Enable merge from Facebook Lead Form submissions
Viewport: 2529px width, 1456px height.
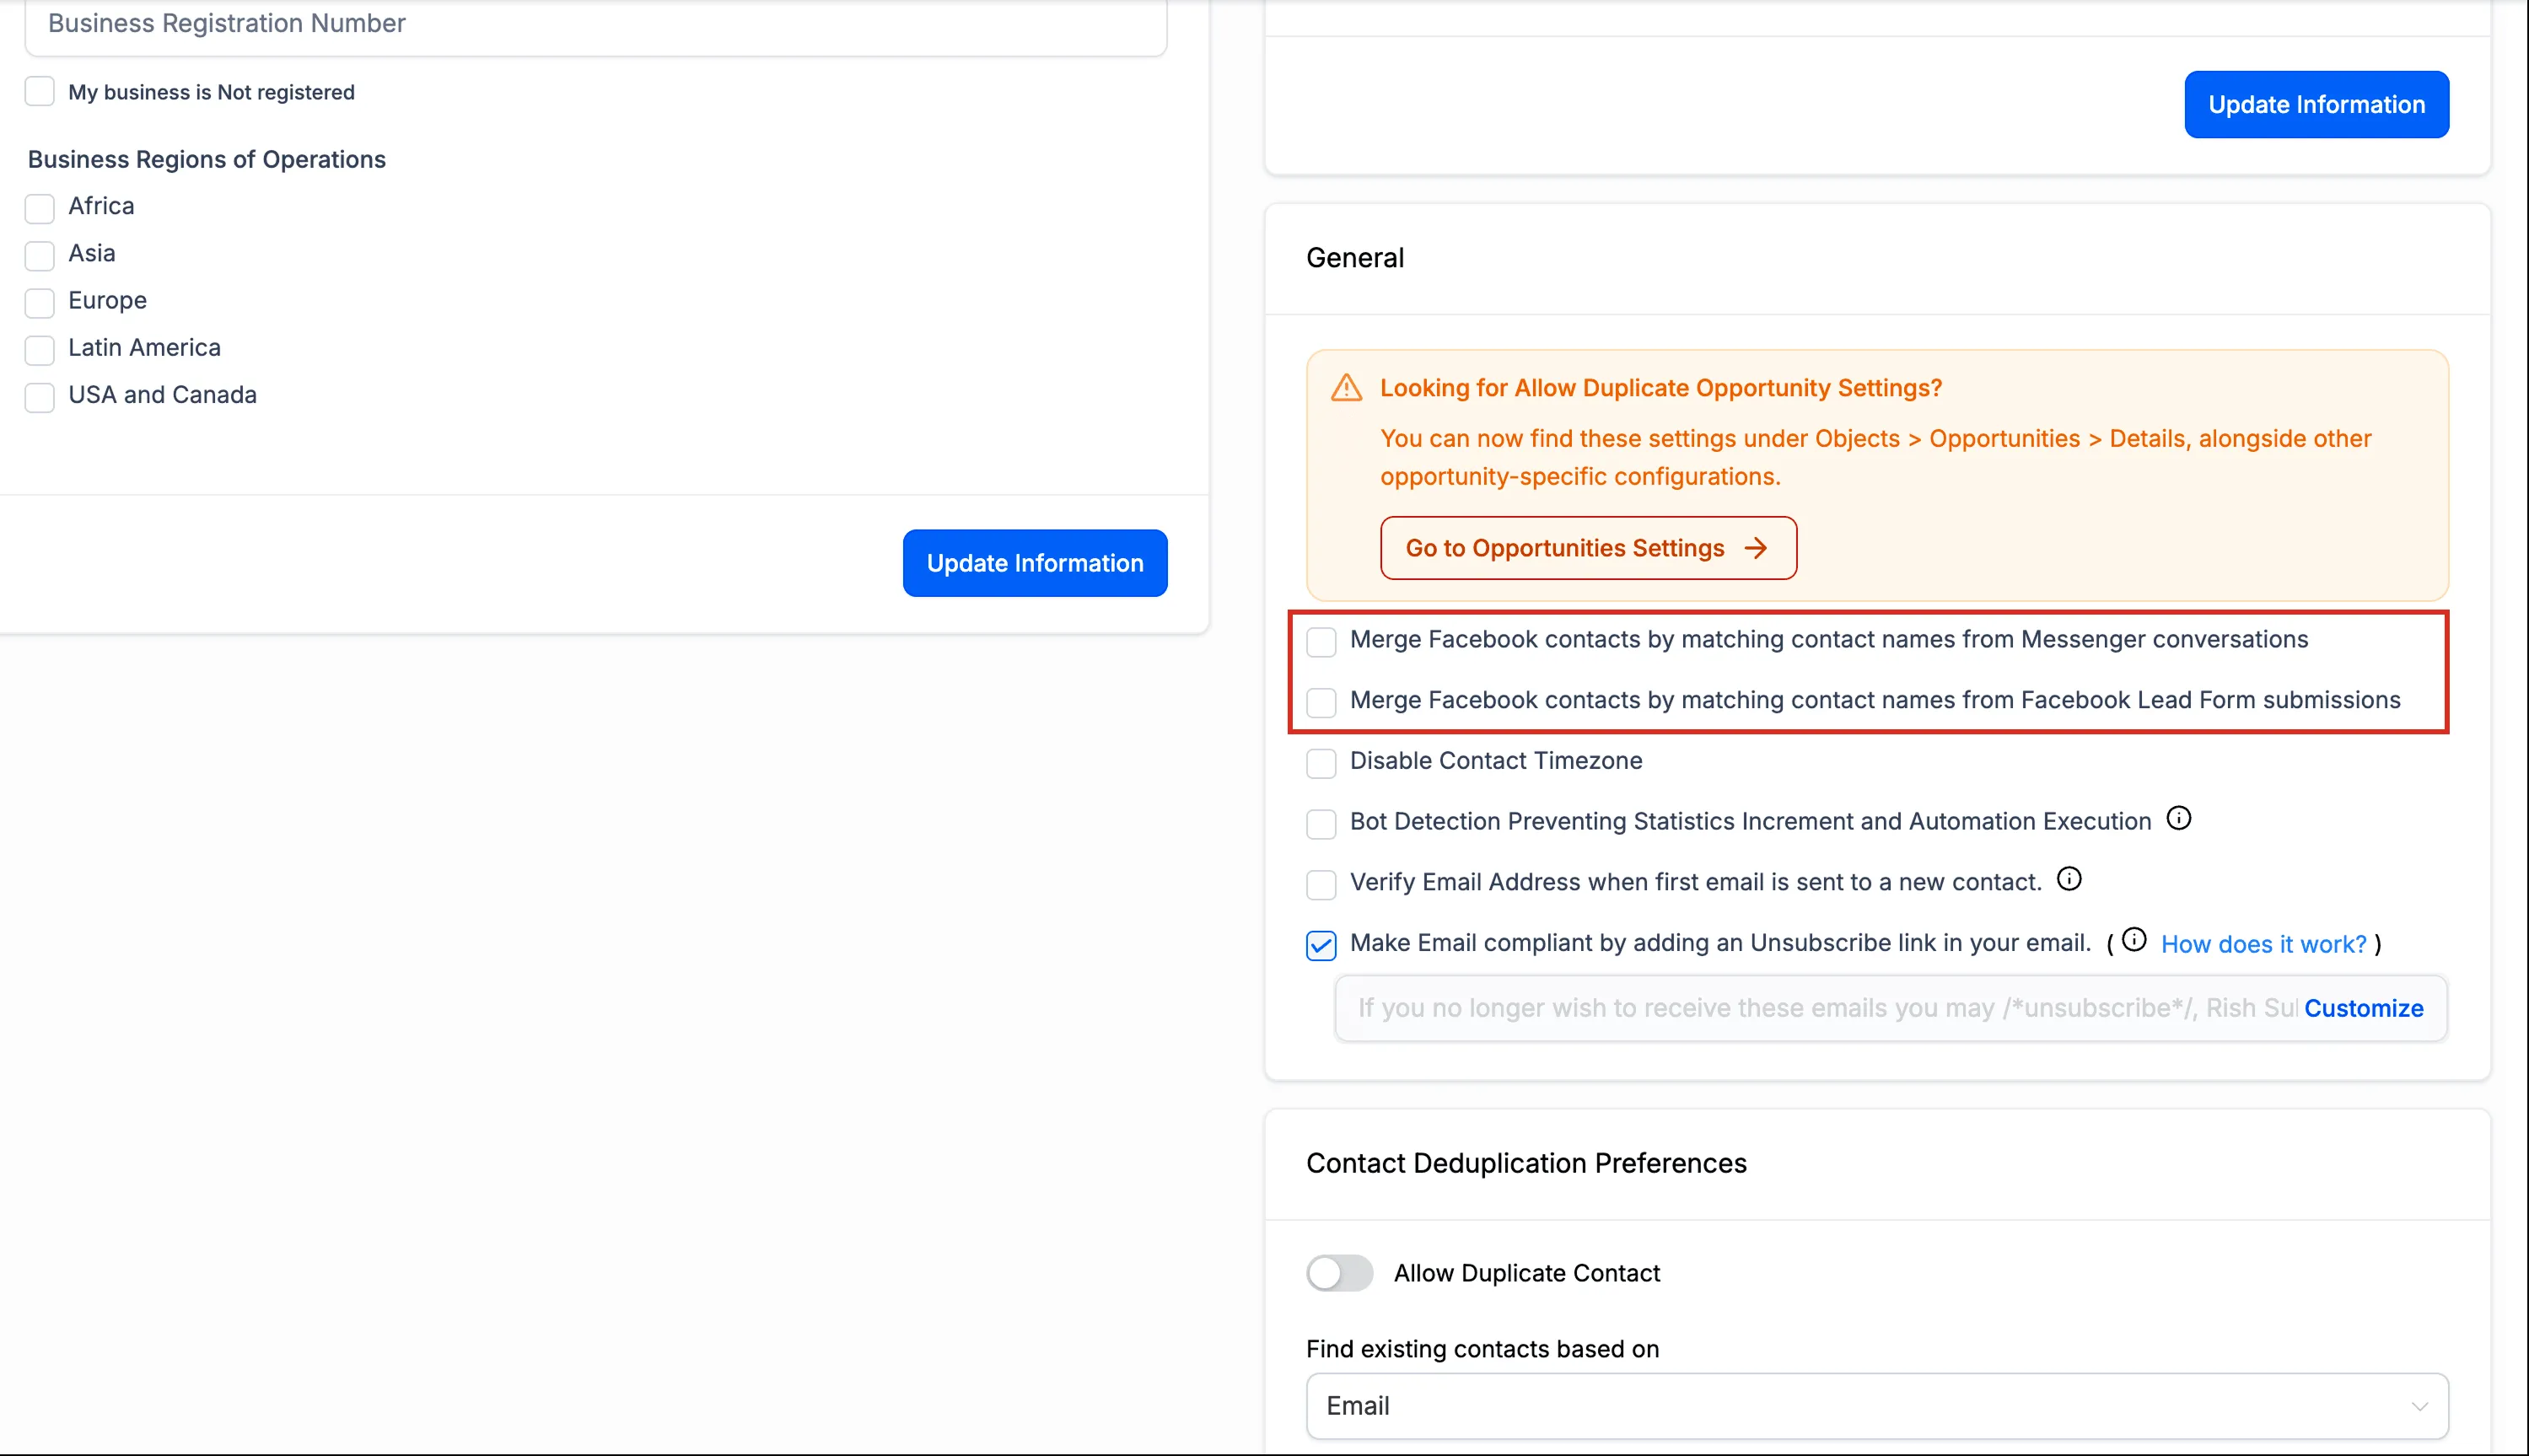coord(1321,703)
